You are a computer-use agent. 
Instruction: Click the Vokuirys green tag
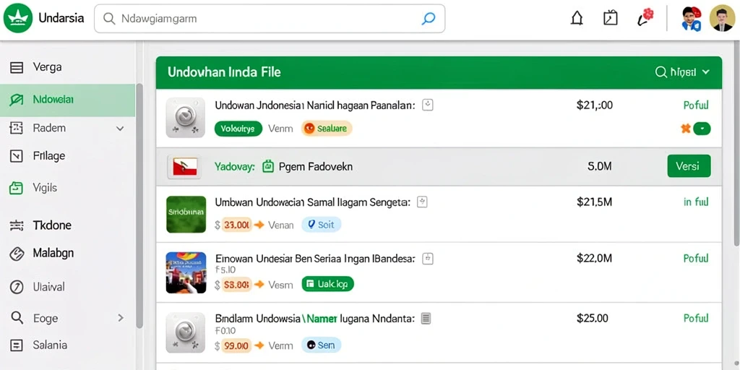238,129
